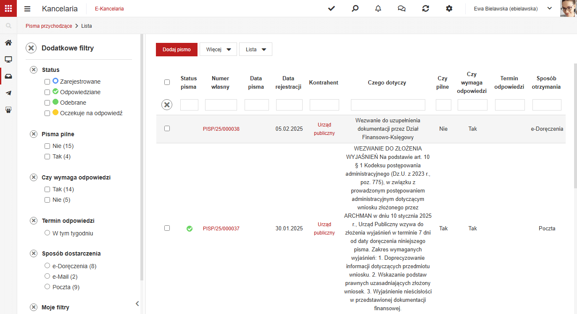Tick Pisma pilne Tak (4) checkbox
The height and width of the screenshot is (314, 577).
coord(47,156)
